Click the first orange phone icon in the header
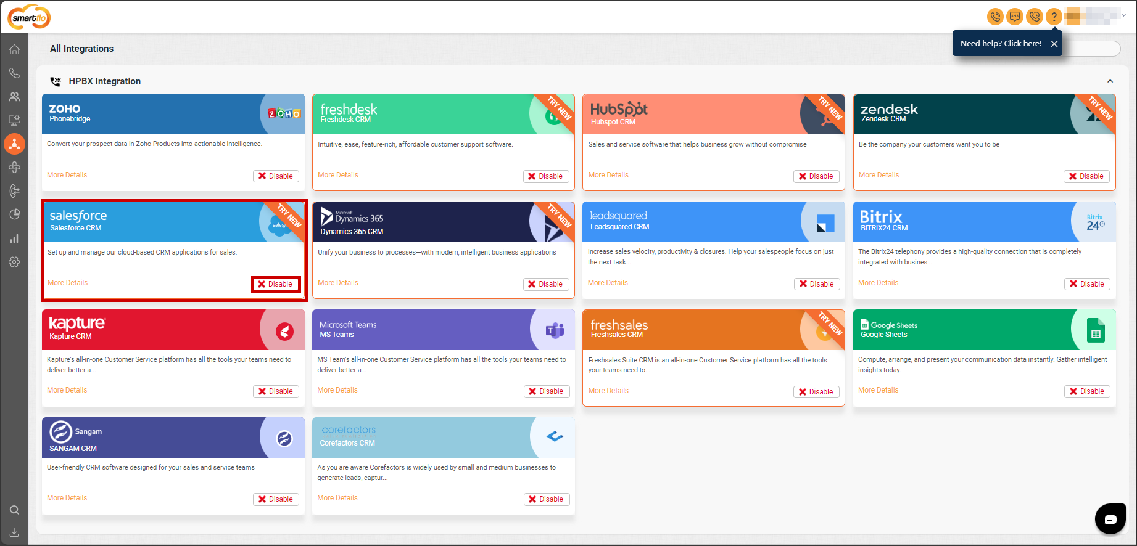The height and width of the screenshot is (546, 1137). (x=995, y=17)
